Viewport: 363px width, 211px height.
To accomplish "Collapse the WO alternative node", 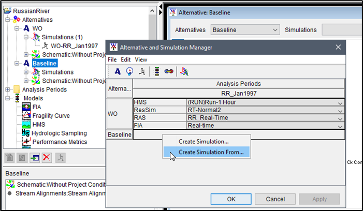I will pos(17,28).
